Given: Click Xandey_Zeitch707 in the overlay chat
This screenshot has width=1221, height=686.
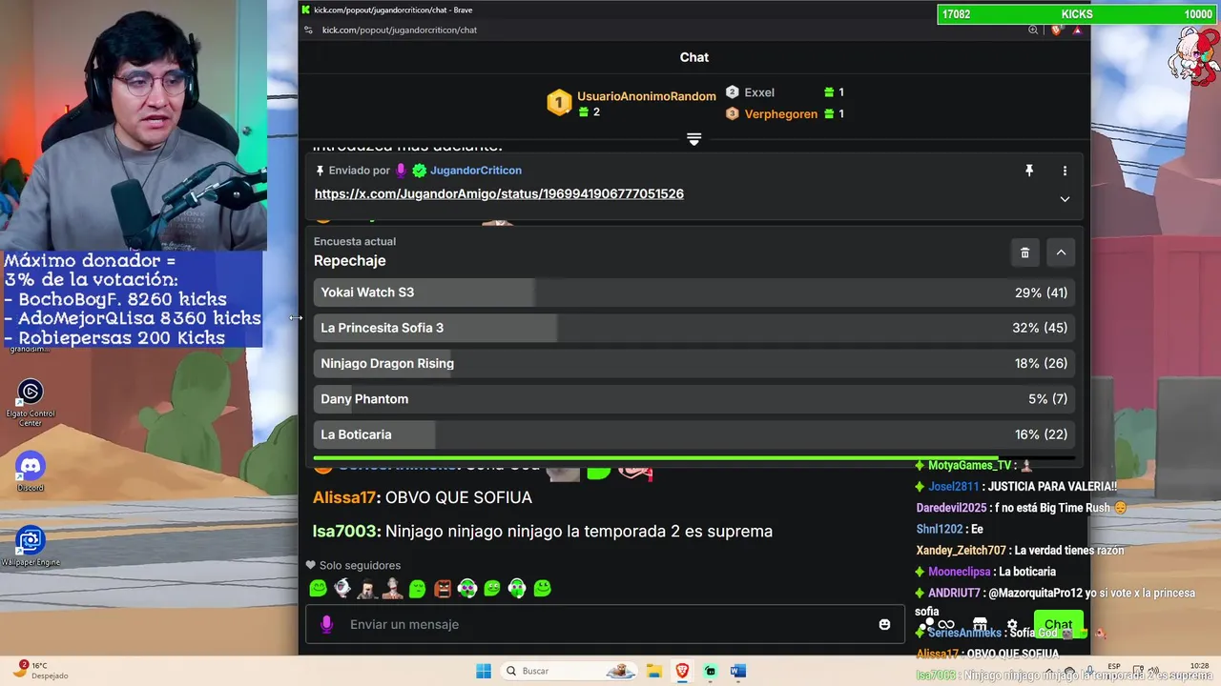Looking at the screenshot, I should [x=961, y=551].
